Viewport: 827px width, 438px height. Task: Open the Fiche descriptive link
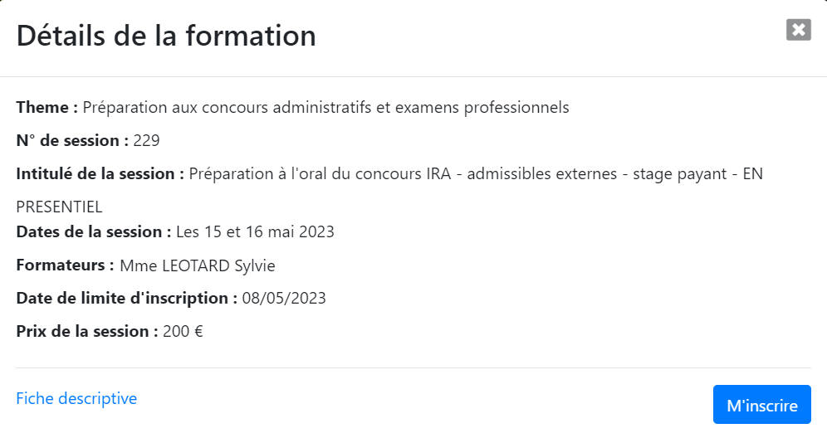pos(76,398)
